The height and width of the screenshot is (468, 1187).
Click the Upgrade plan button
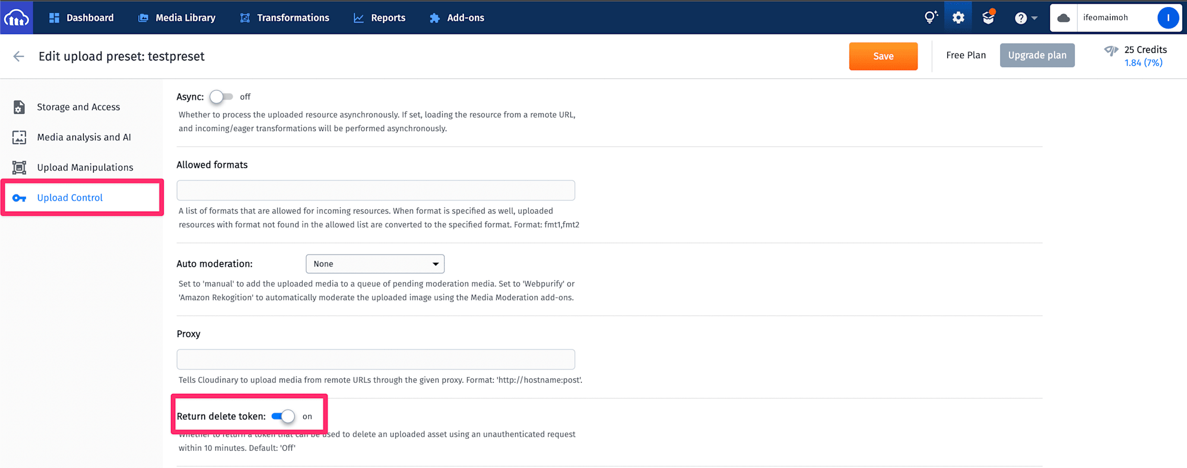pyautogui.click(x=1037, y=55)
